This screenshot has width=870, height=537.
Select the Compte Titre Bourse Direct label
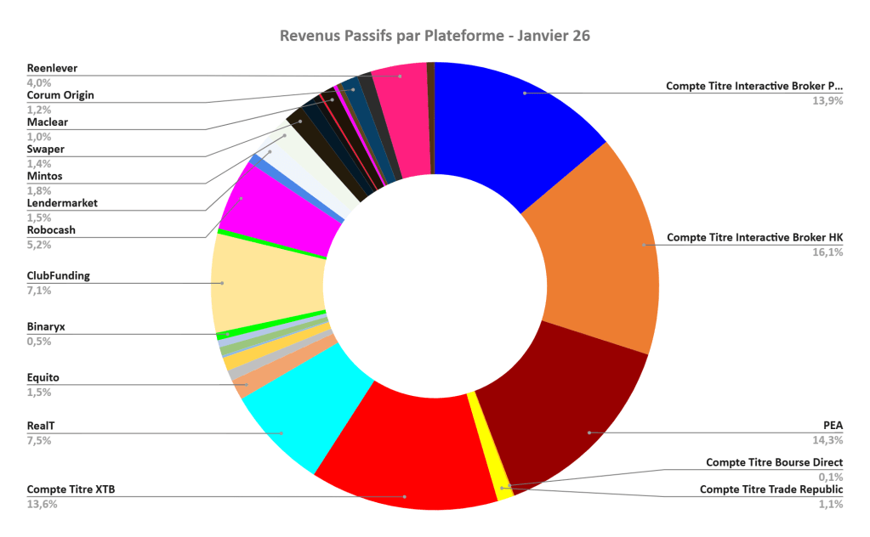pyautogui.click(x=774, y=463)
